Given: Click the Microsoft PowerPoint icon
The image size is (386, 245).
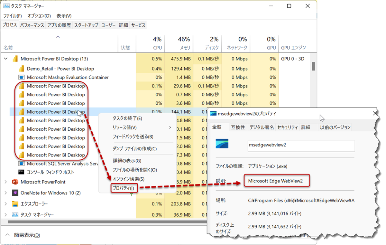Looking at the screenshot, I should (15, 182).
